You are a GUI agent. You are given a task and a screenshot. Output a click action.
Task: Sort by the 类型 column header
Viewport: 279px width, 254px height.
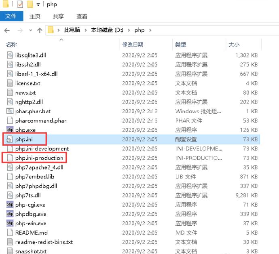point(181,44)
